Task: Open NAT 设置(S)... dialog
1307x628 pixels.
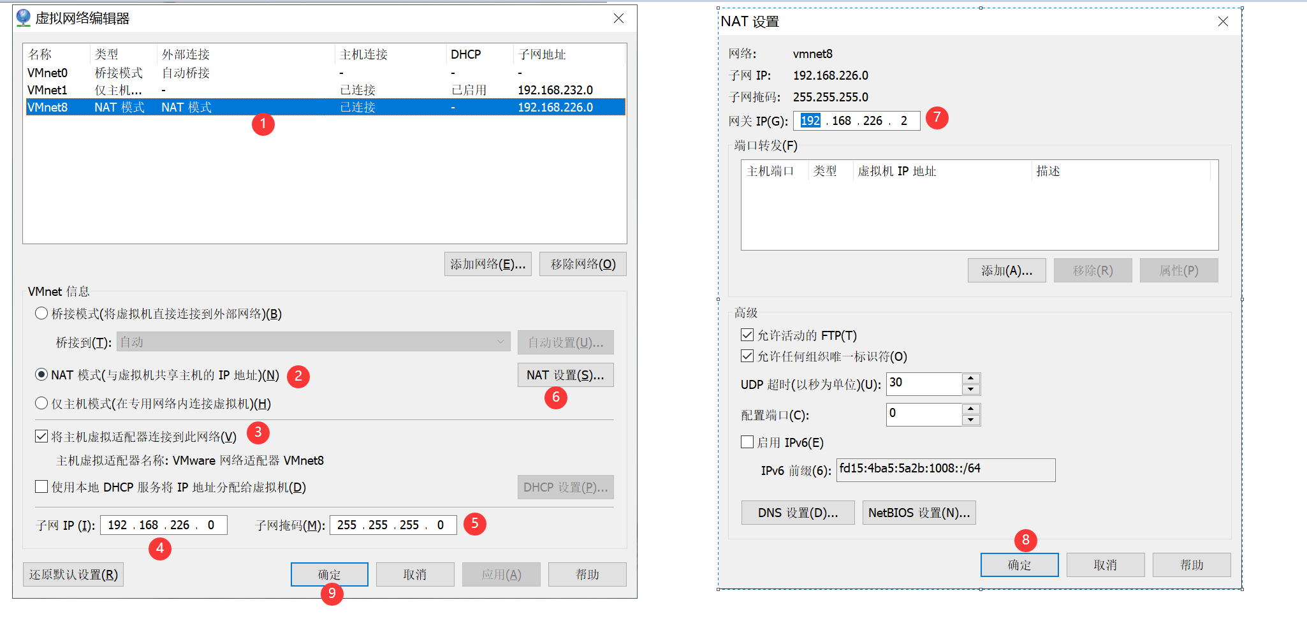Action: pos(566,375)
